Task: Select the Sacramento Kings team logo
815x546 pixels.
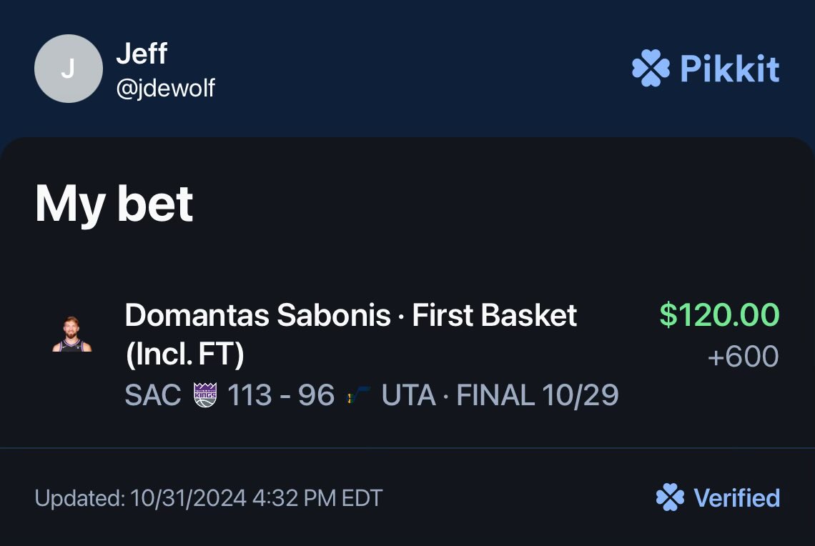Action: coord(204,394)
